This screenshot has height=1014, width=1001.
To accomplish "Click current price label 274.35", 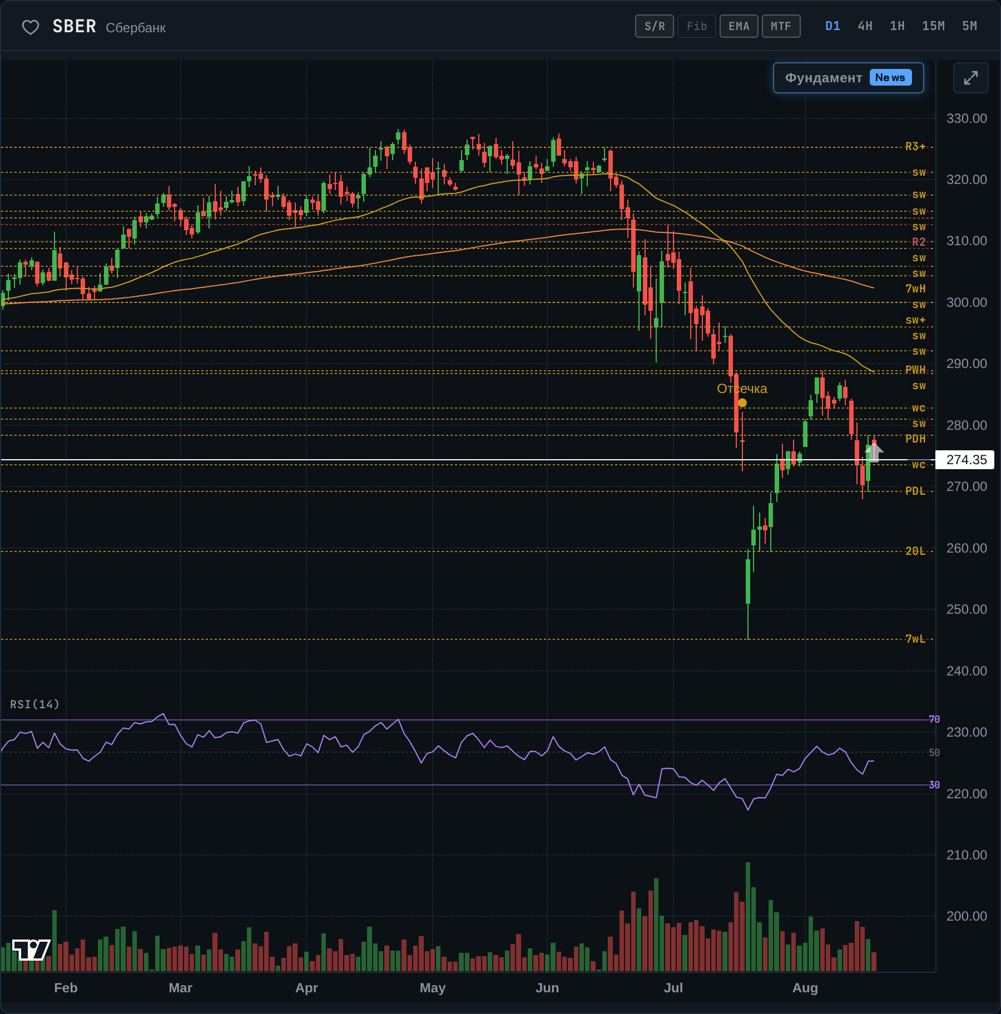I will point(965,460).
